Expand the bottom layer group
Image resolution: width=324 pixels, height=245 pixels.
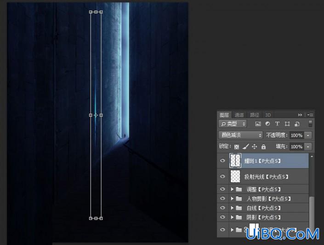point(232,230)
